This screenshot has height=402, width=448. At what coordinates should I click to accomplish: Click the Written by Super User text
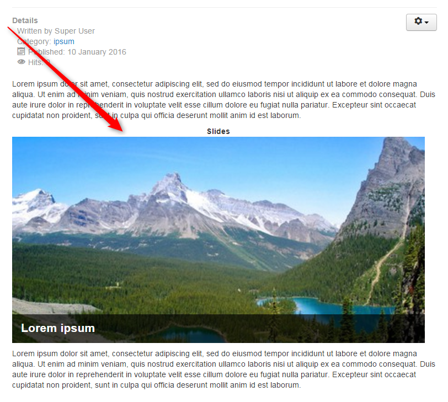(56, 31)
